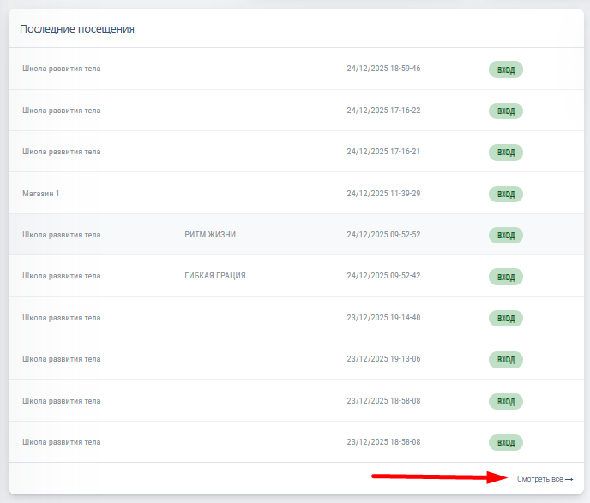Select the "Магазин 1" location entry
This screenshot has height=503, width=590.
[41, 194]
